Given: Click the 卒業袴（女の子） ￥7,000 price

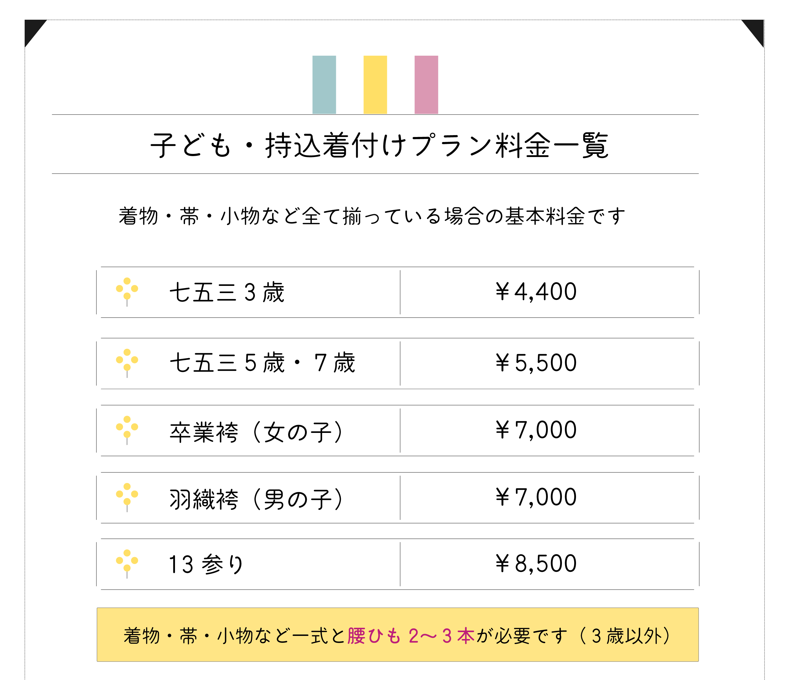Looking at the screenshot, I should pyautogui.click(x=536, y=430).
